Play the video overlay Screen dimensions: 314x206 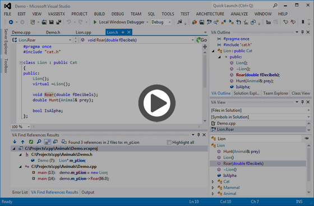(x=157, y=103)
